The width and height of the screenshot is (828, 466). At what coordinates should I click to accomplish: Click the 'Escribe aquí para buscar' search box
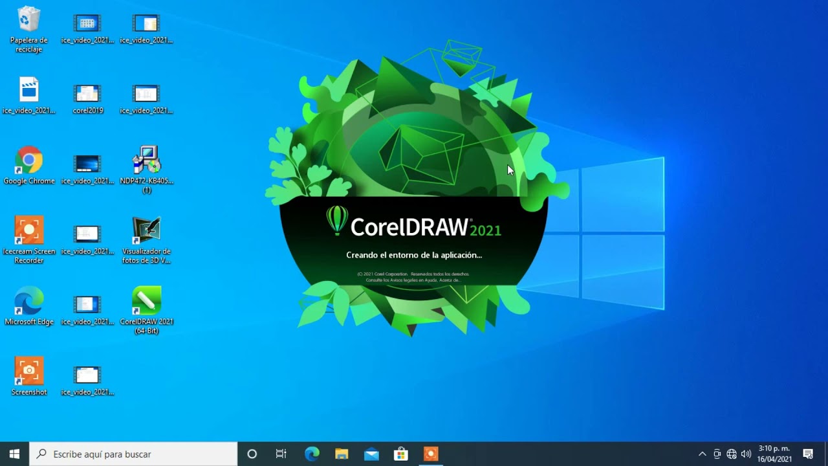click(134, 454)
